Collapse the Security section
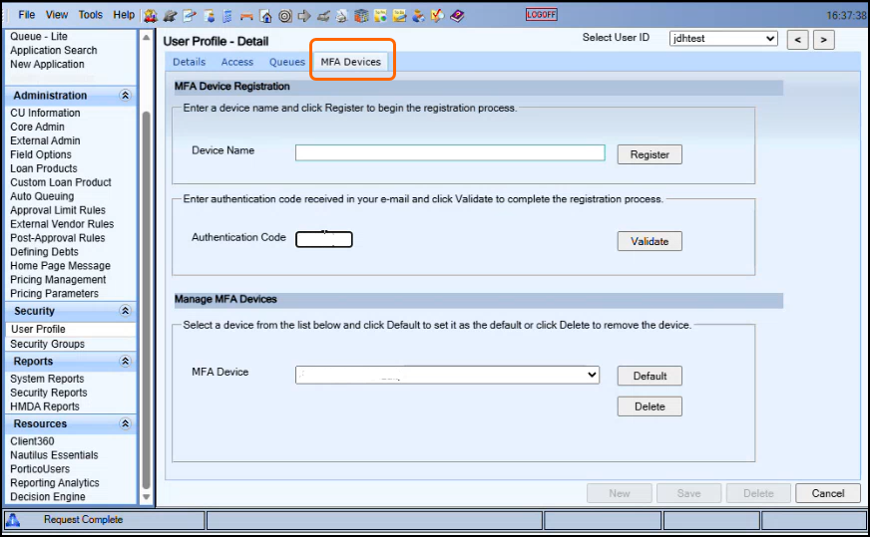Screen dimensions: 870x537 point(125,311)
